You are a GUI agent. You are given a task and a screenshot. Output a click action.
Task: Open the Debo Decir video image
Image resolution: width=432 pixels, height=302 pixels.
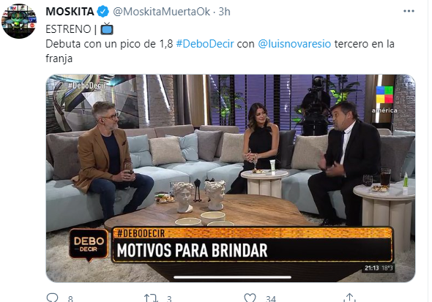[x=231, y=178]
